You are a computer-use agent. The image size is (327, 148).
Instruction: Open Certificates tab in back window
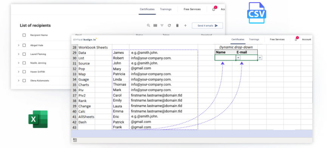(147, 9)
